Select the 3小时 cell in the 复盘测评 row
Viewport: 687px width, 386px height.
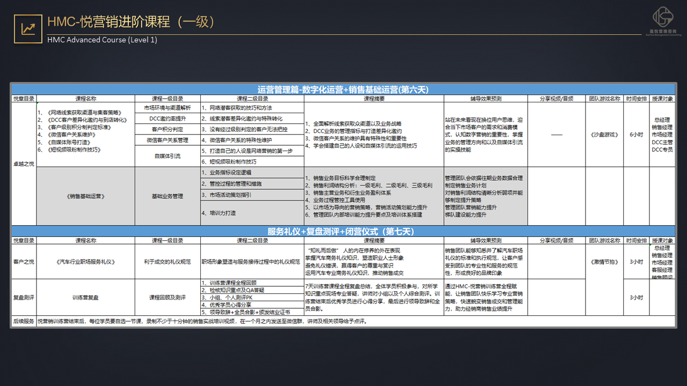[x=636, y=297]
